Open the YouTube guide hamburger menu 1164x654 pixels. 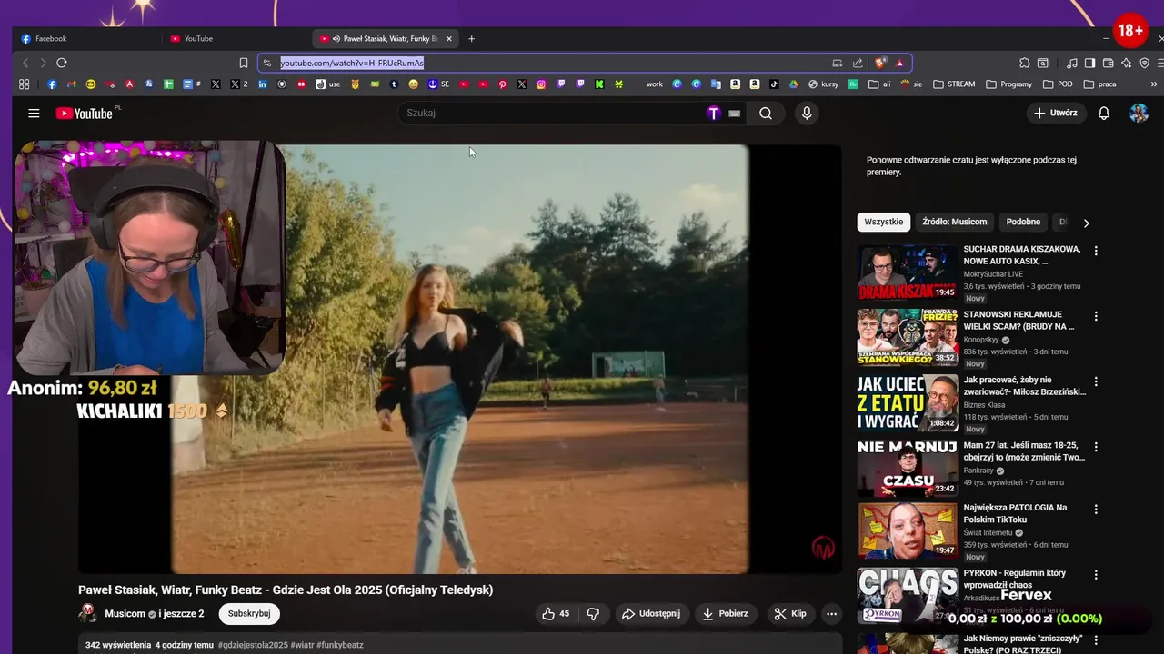pyautogui.click(x=34, y=114)
